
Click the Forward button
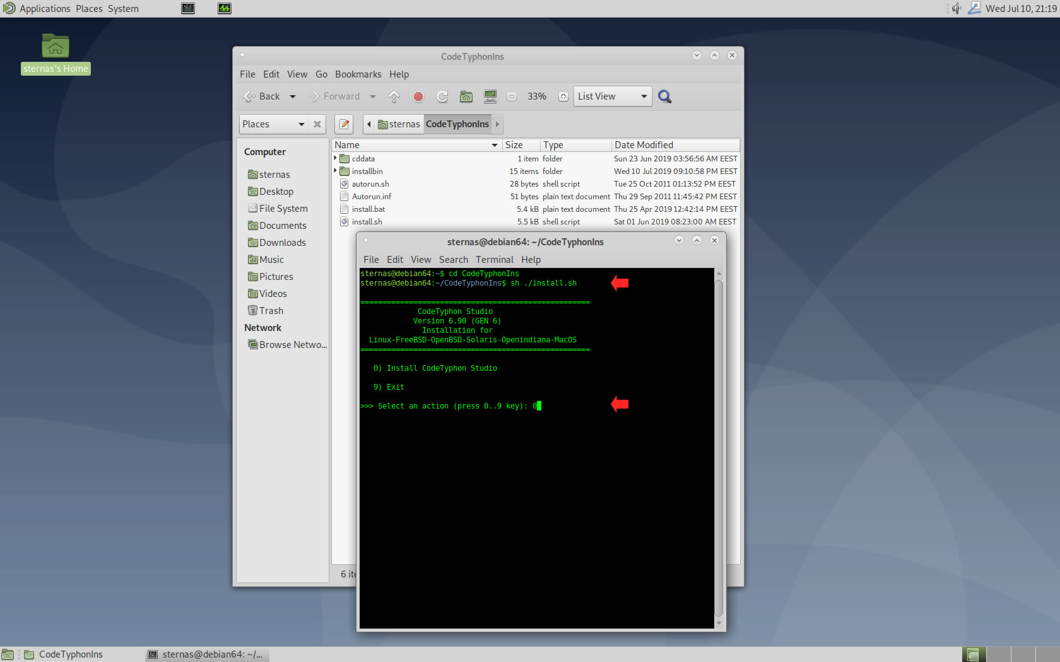(334, 96)
